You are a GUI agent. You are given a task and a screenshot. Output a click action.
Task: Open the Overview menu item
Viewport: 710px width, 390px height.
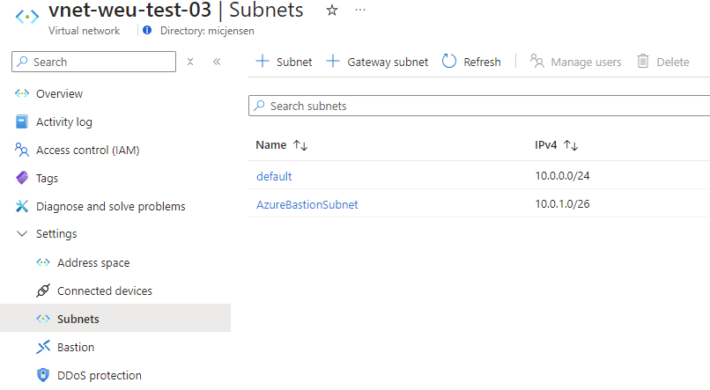pyautogui.click(x=59, y=94)
